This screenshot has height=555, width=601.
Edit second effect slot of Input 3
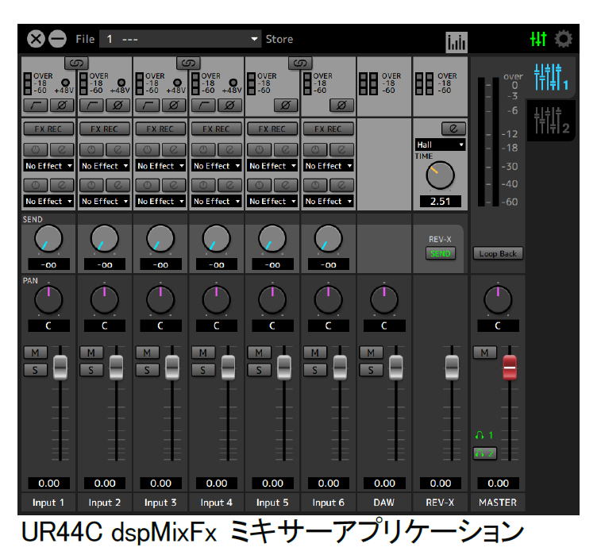[173, 185]
